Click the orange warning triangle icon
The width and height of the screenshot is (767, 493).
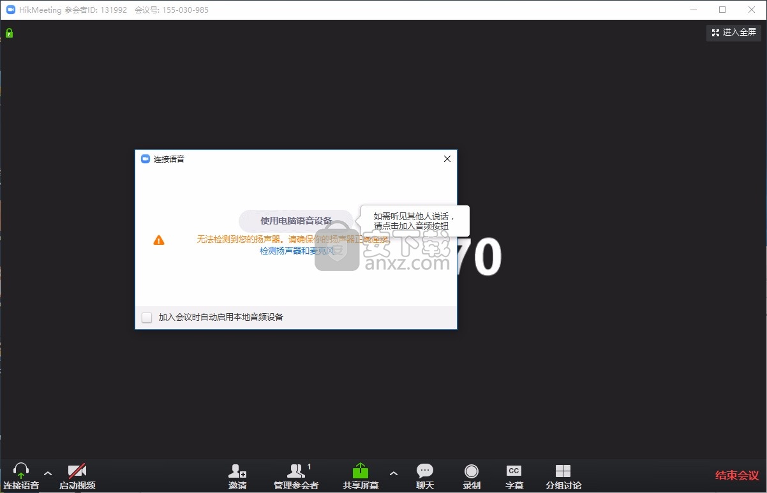(159, 240)
